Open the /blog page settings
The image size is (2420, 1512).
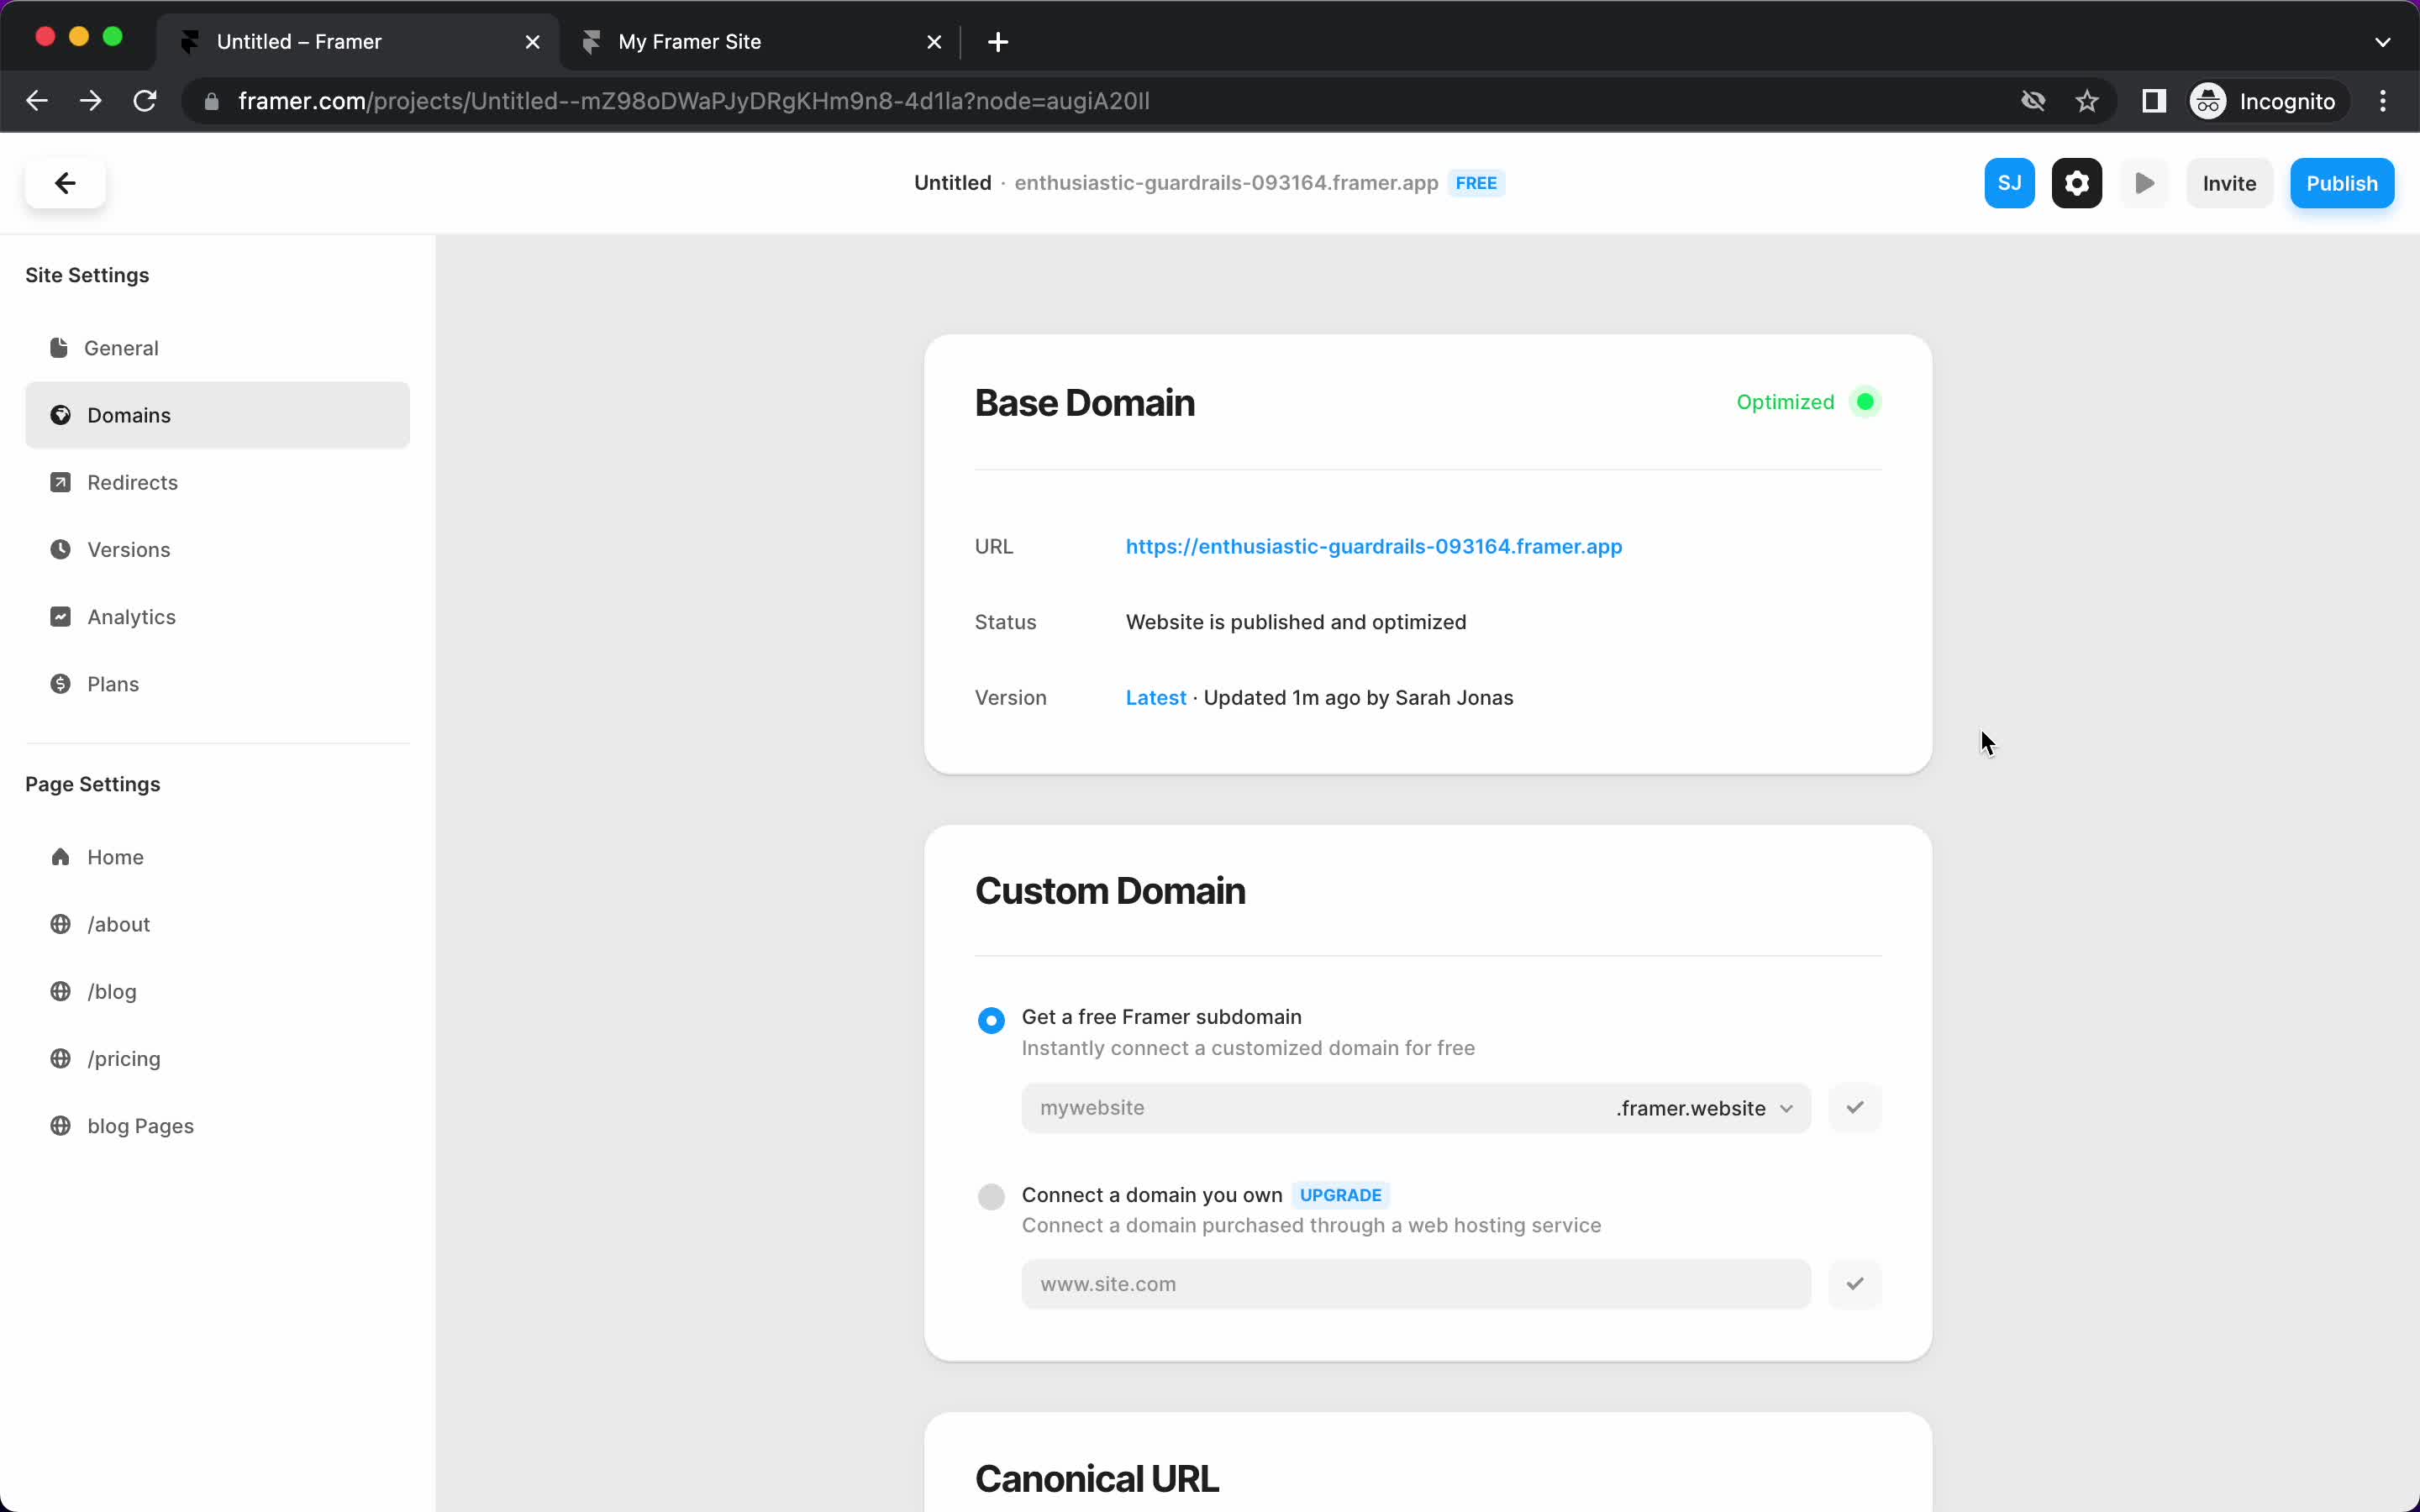click(112, 991)
